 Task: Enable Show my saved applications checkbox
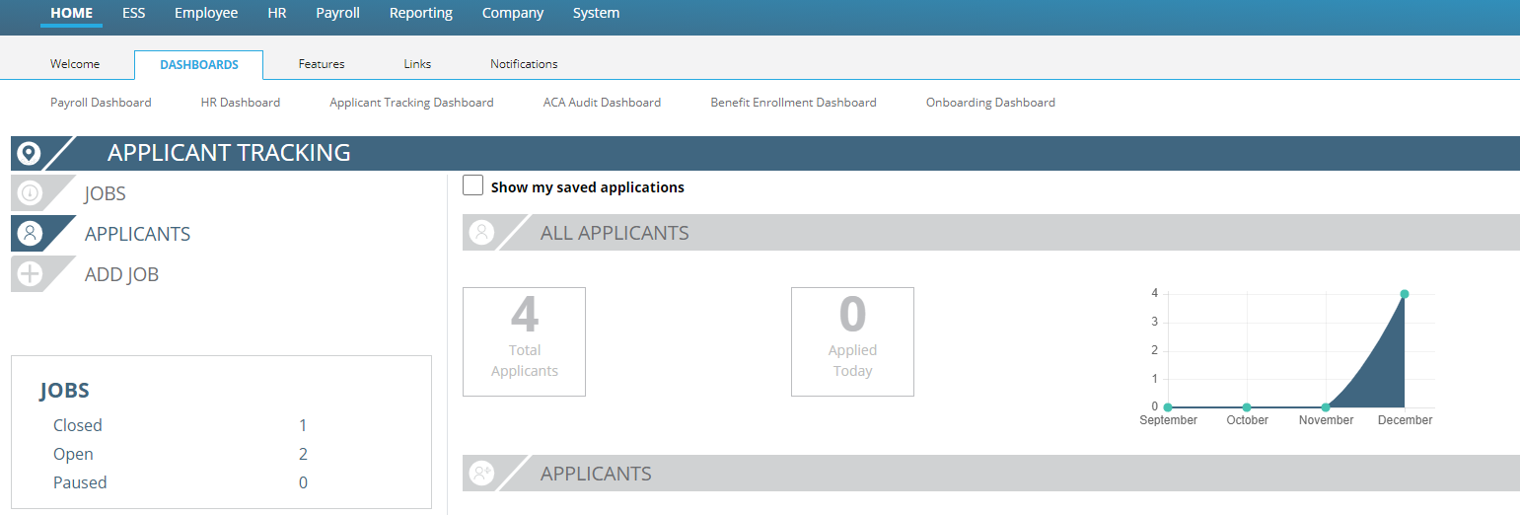point(473,185)
